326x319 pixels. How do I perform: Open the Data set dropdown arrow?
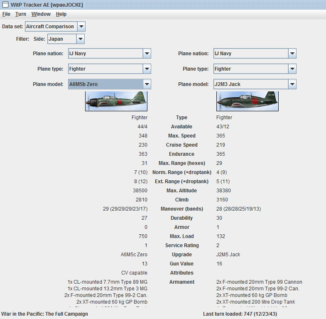[x=81, y=27]
